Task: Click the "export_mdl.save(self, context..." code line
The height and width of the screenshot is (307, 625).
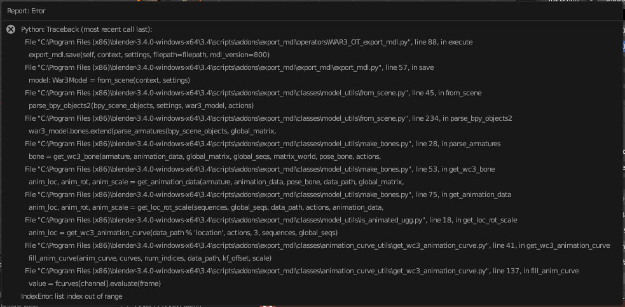Action: pyautogui.click(x=149, y=55)
